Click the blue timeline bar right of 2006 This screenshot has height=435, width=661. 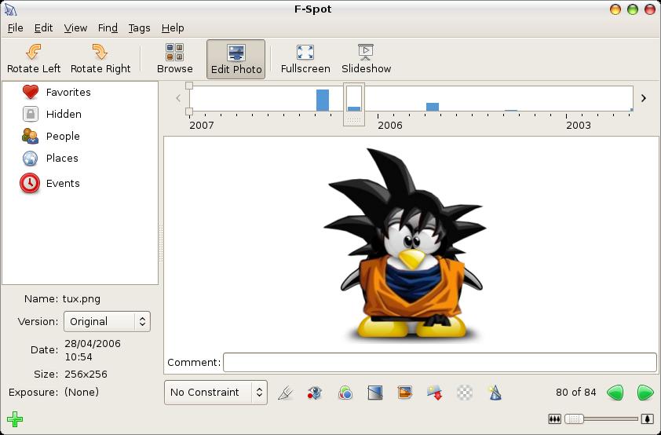(x=433, y=107)
